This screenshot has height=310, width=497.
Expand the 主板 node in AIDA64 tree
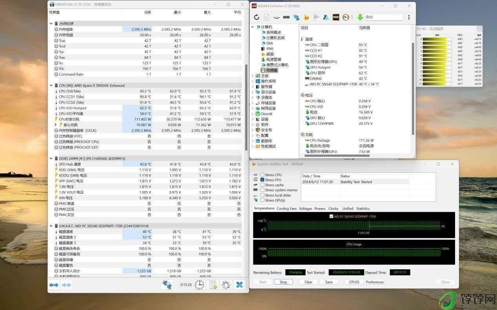(253, 76)
